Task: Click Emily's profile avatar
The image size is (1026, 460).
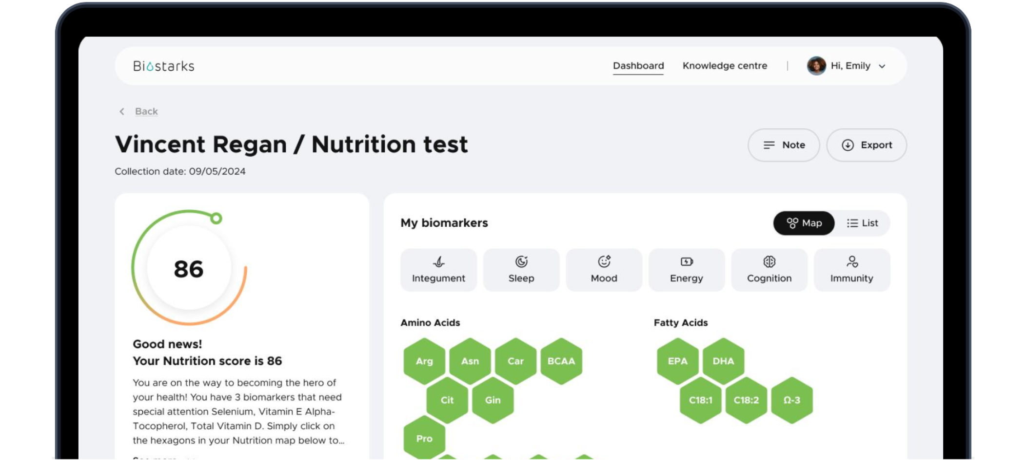Action: click(816, 66)
